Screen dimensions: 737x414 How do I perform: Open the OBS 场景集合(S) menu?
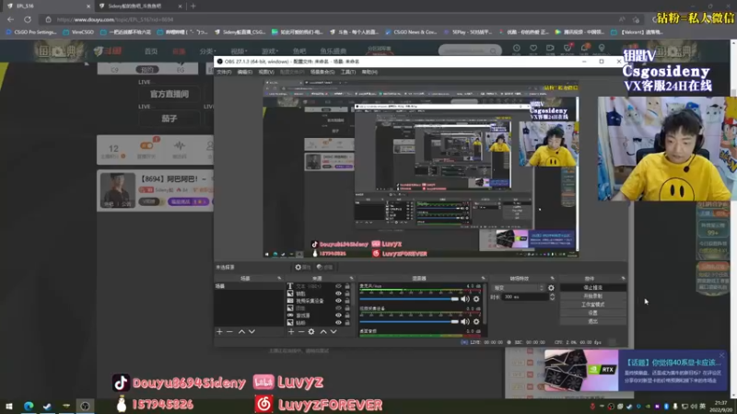click(322, 72)
